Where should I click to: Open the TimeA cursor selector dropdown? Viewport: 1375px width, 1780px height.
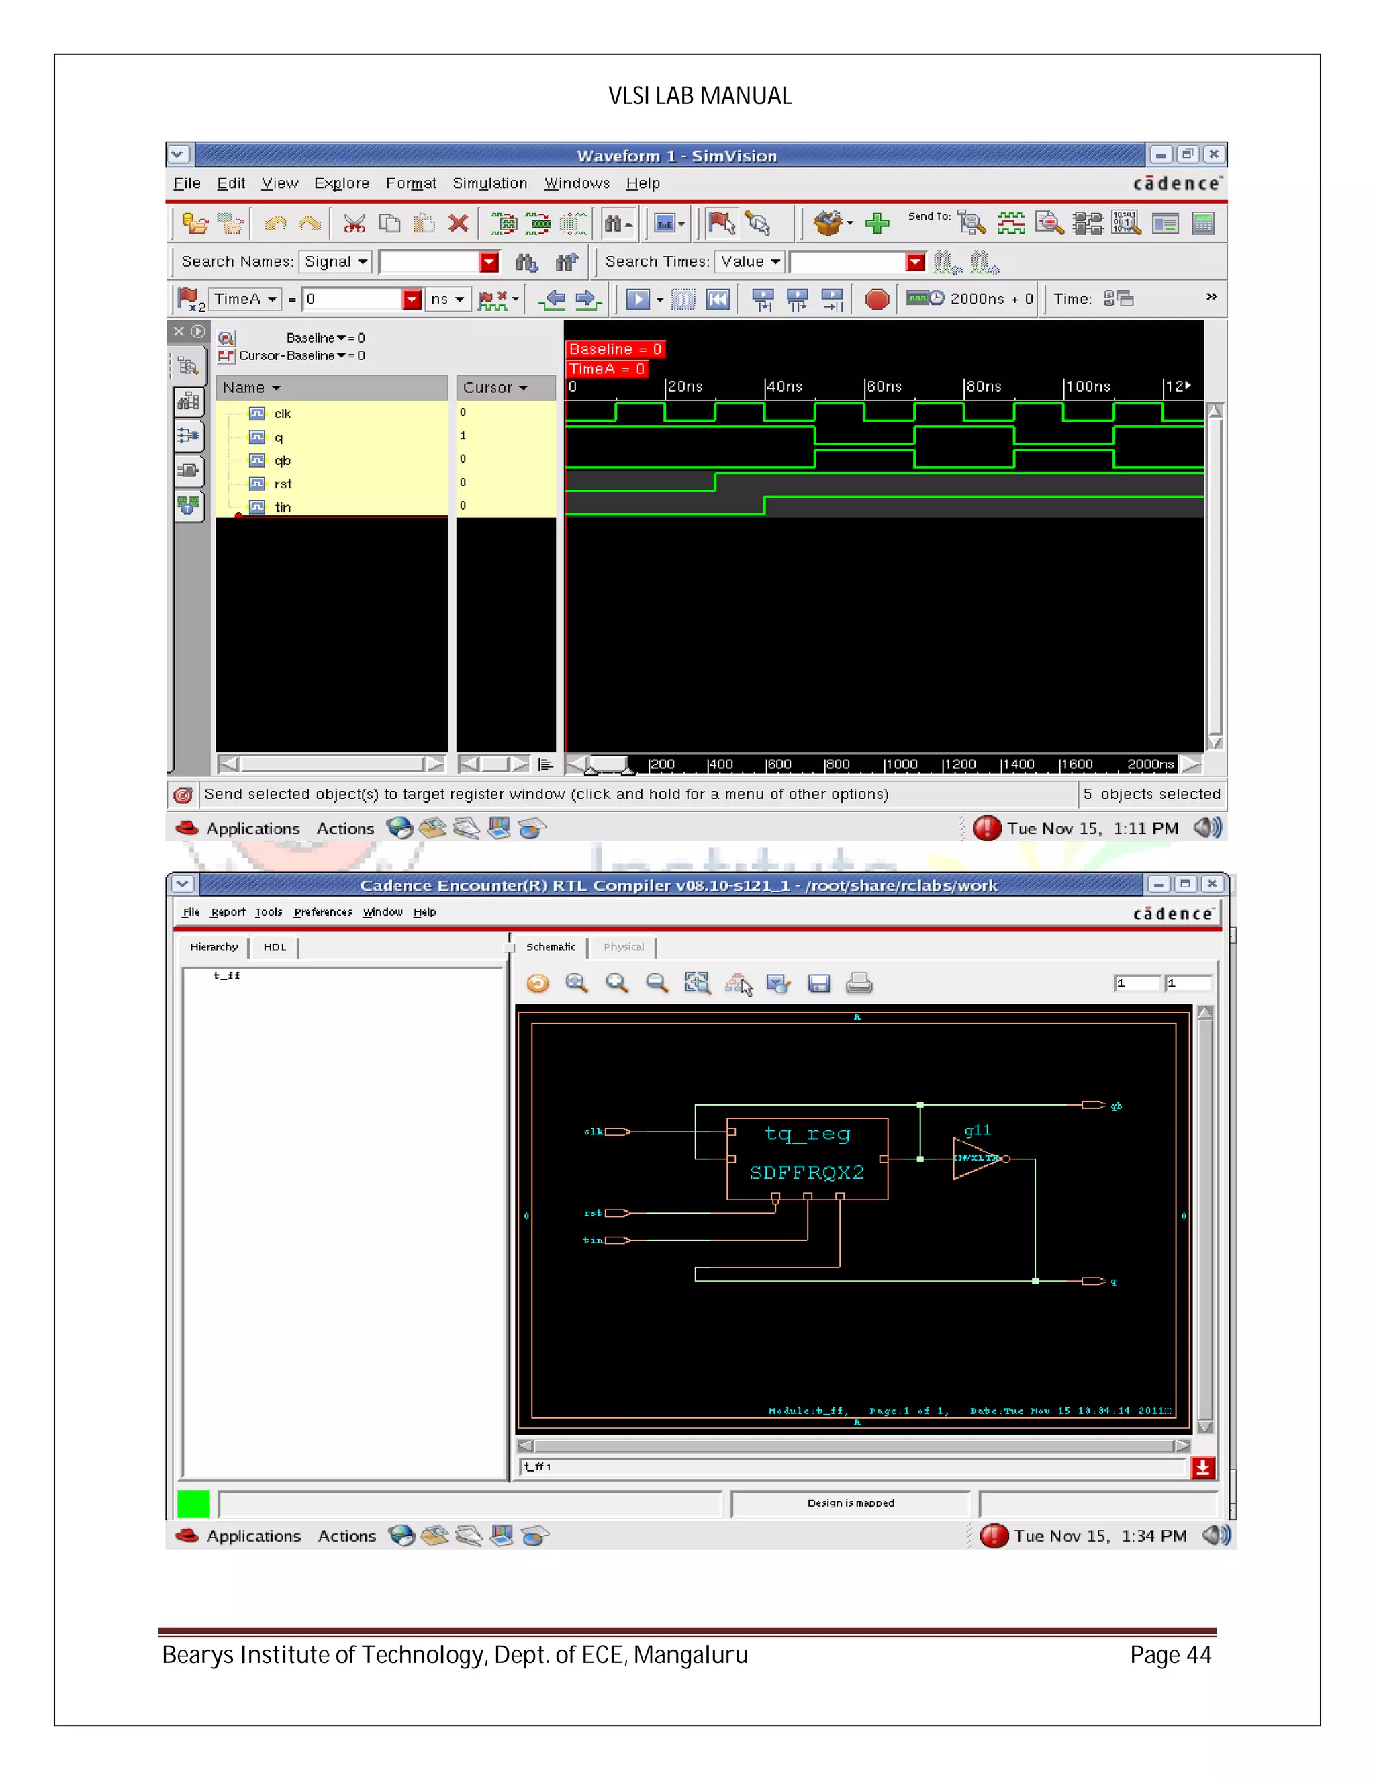pyautogui.click(x=245, y=299)
